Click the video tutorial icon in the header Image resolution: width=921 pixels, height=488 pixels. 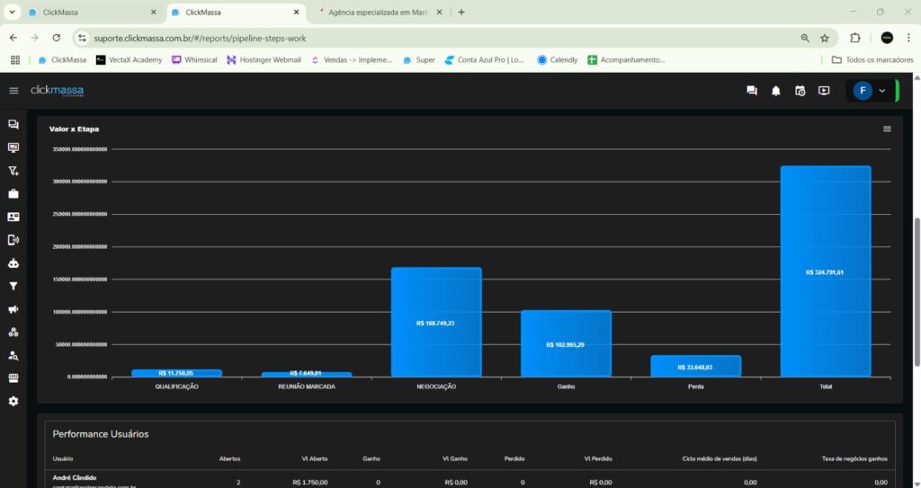click(x=824, y=91)
